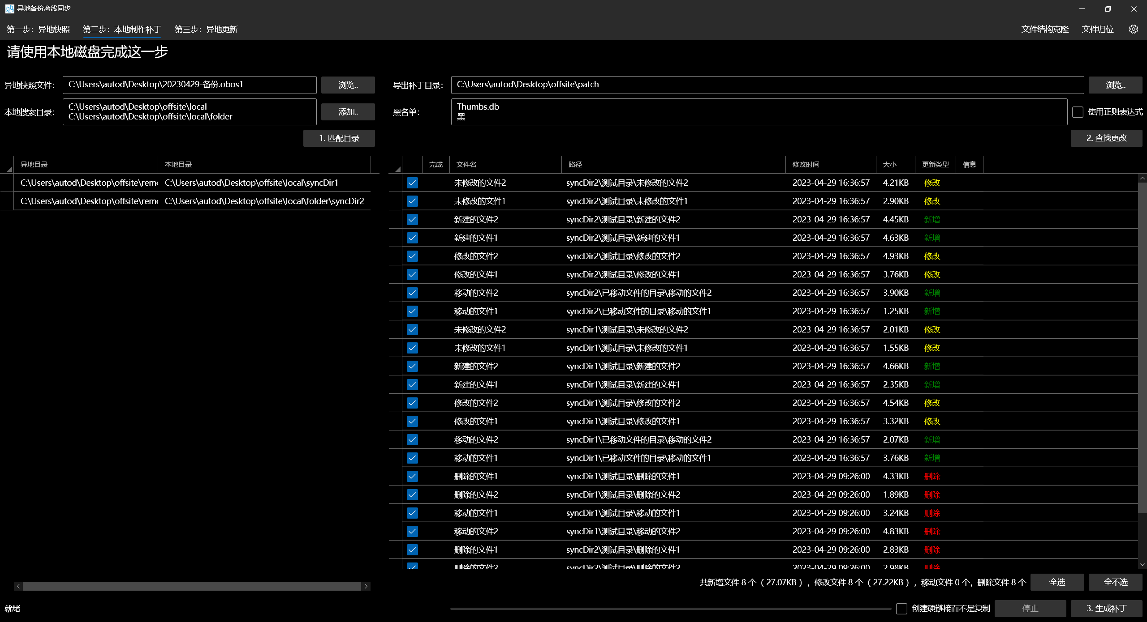Screen dimensions: 1147x622
Task: Enable 使用正则表达式 checkbox
Action: 1078,112
